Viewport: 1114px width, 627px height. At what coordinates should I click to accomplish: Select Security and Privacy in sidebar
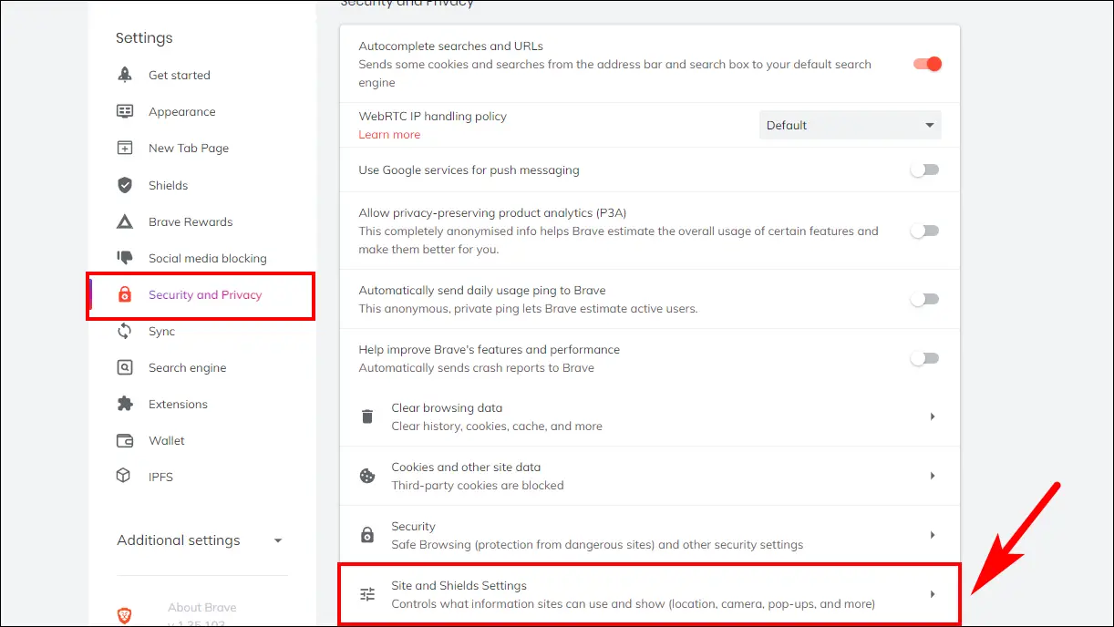205,294
